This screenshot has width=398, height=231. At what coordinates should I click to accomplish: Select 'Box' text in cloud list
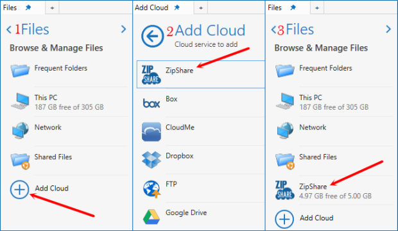(171, 99)
